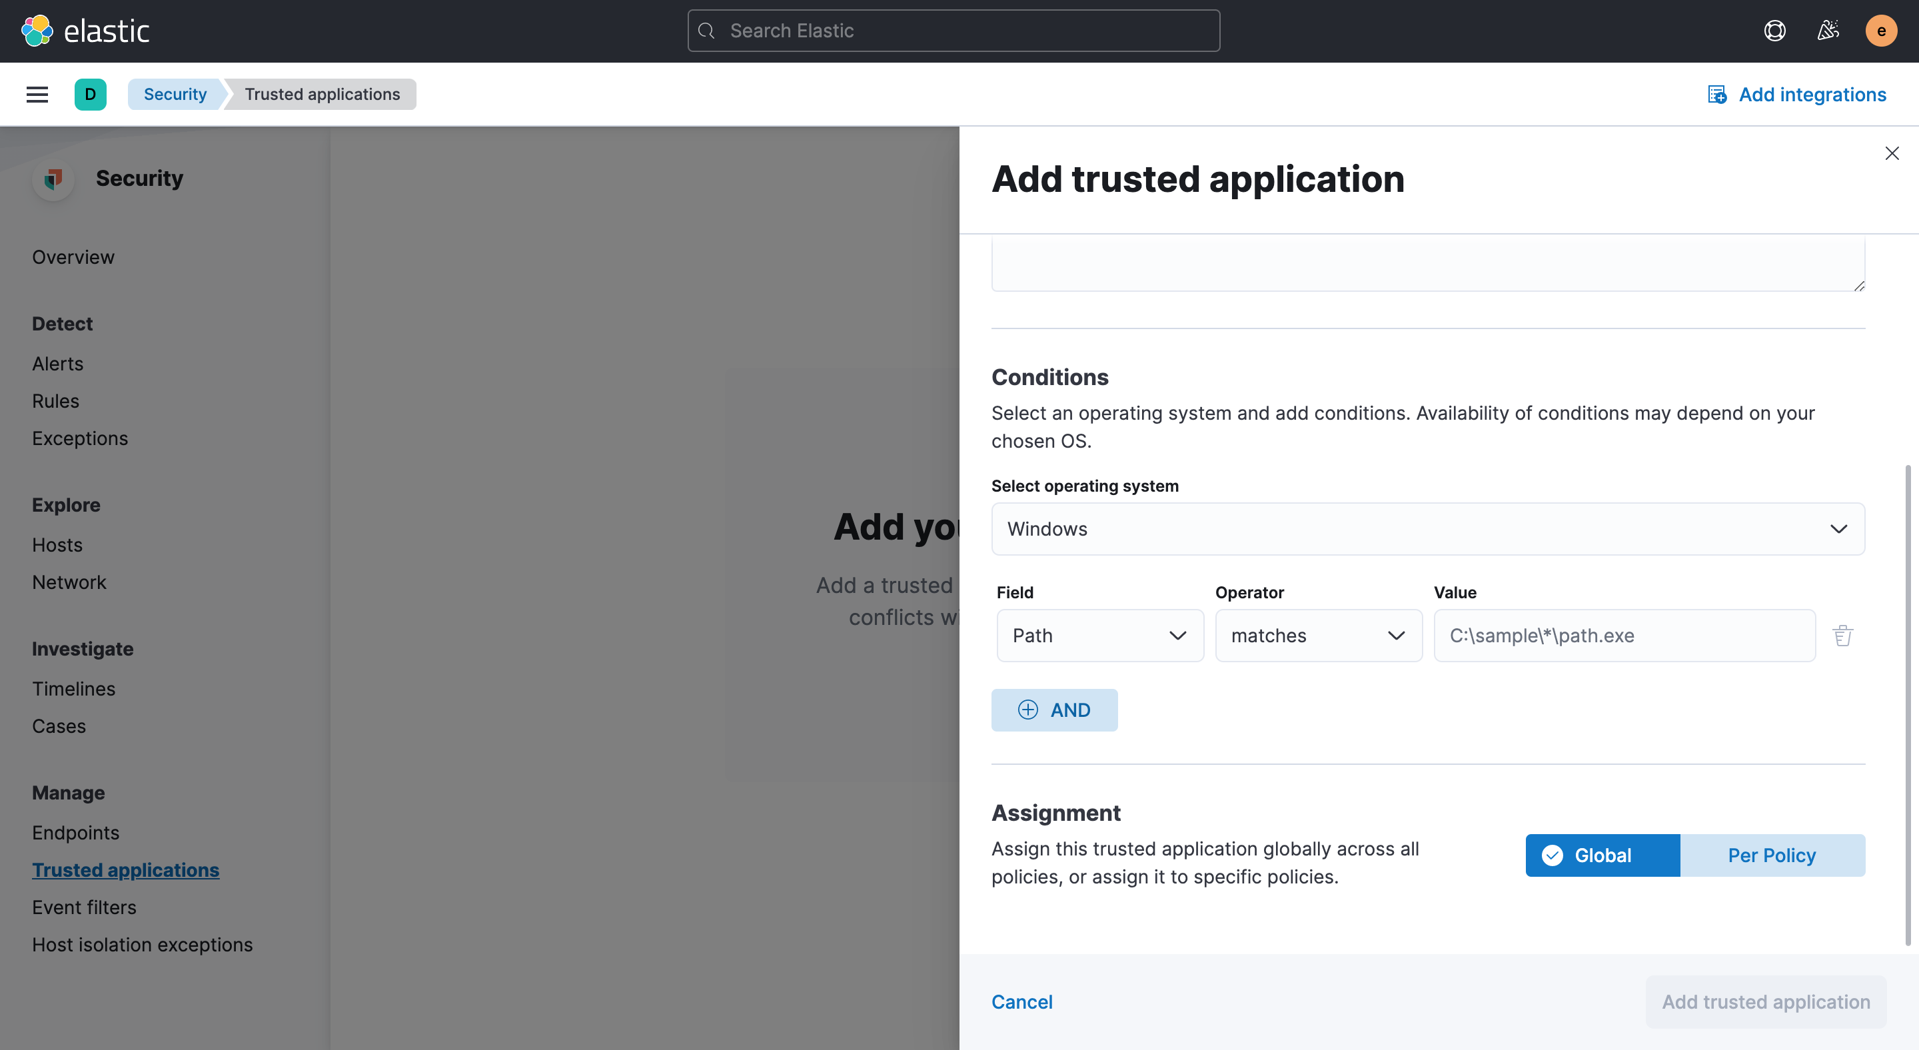Open the help menu lifebuoy icon
The width and height of the screenshot is (1919, 1050).
click(x=1774, y=31)
